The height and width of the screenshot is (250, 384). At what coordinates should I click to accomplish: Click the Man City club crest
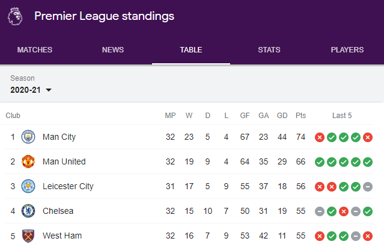tap(28, 137)
